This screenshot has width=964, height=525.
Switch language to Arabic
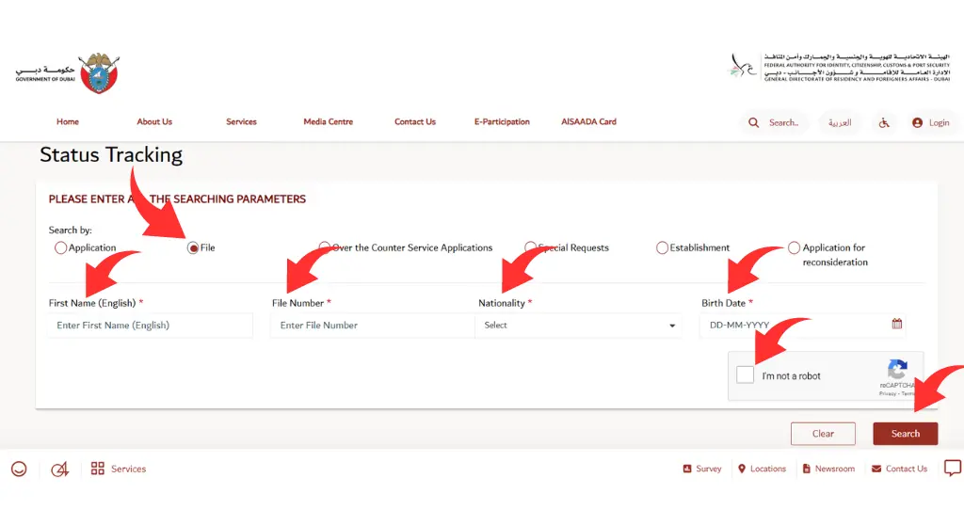tap(839, 122)
